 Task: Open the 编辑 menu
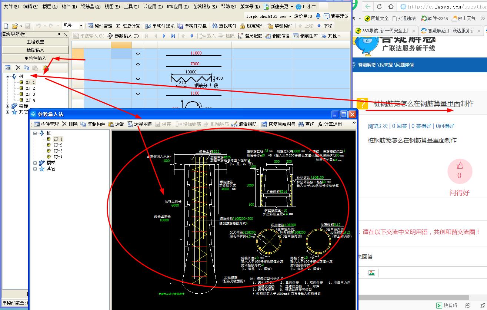point(30,7)
